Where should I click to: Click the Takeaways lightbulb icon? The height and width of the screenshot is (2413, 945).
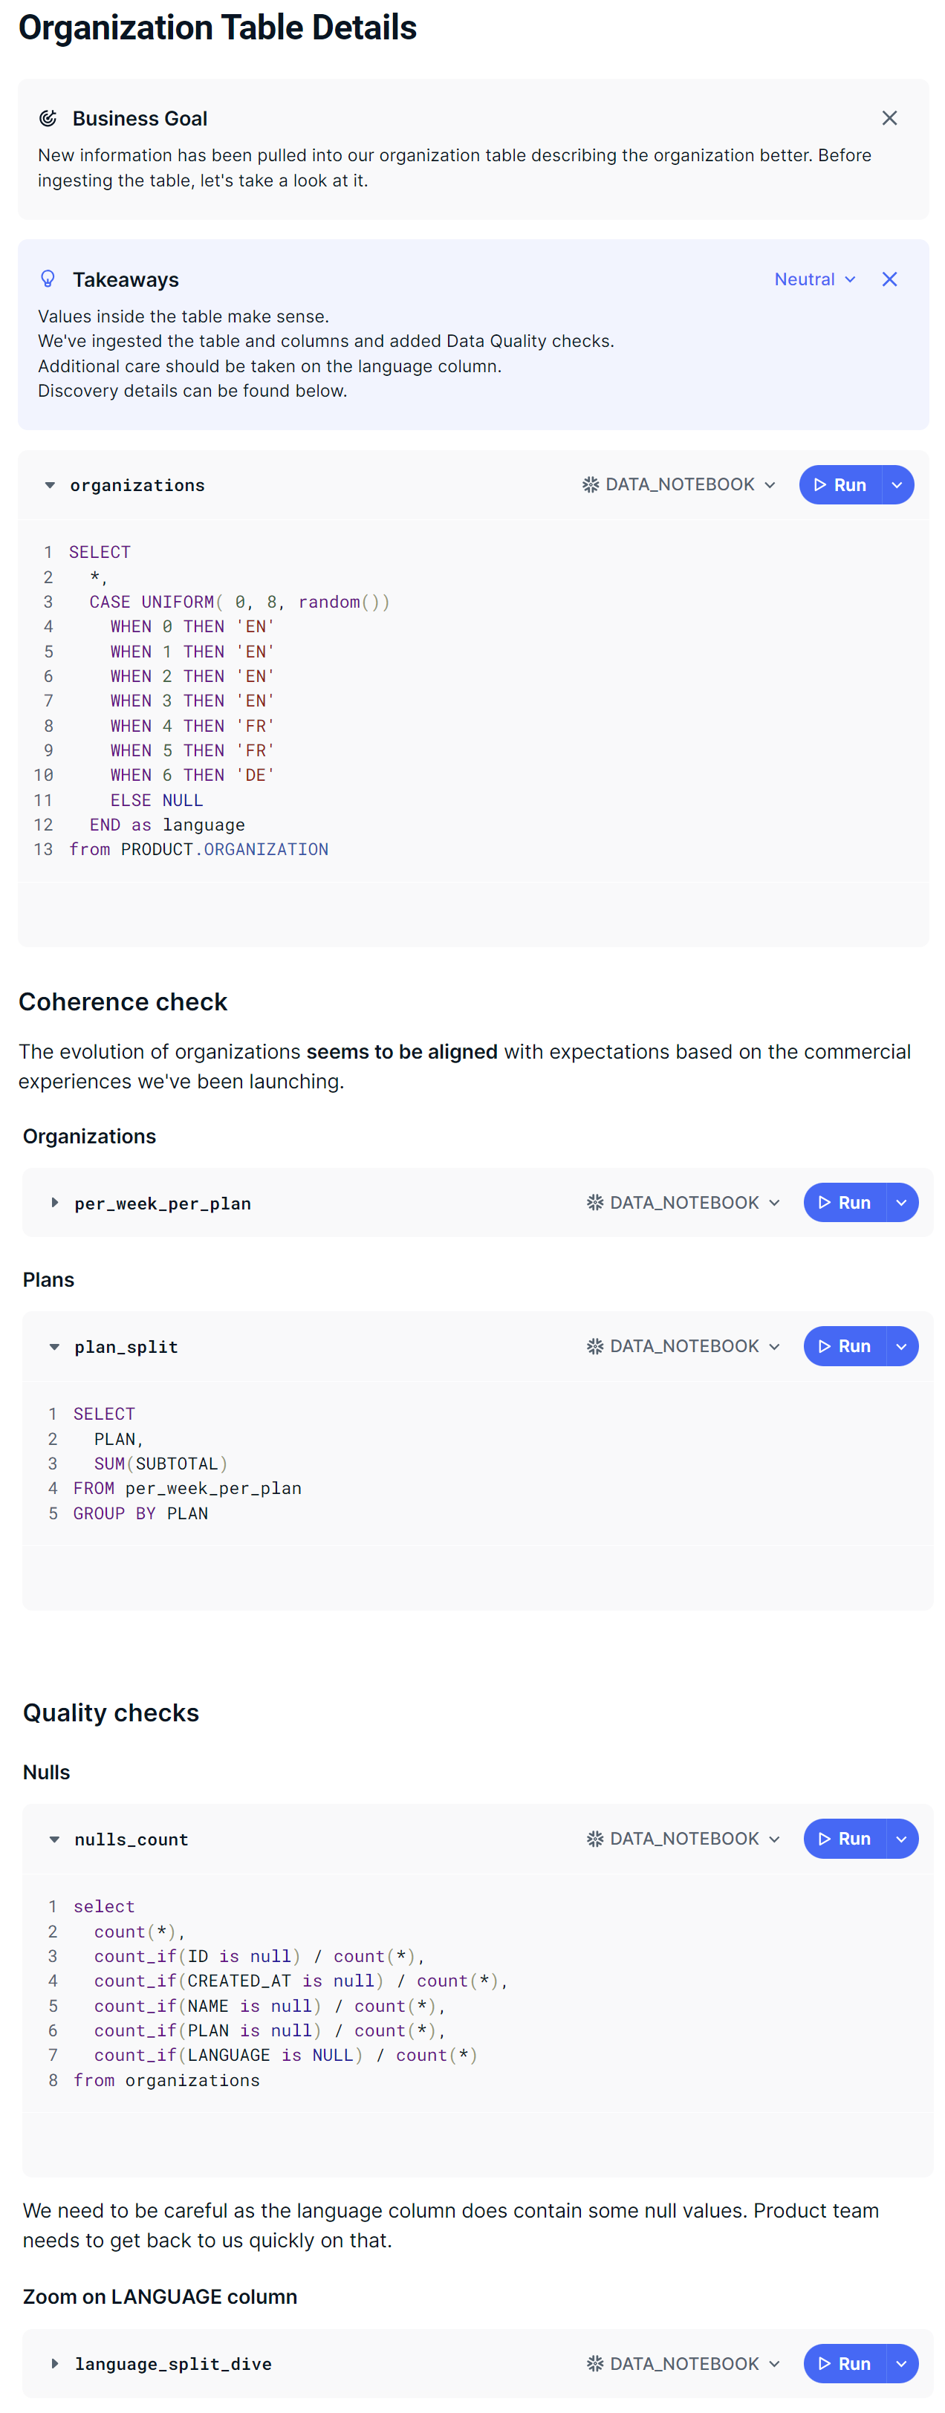click(x=48, y=279)
